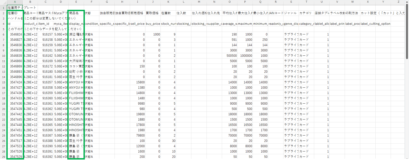
Task: Click product name cell '渡辺 曜&...' in row 6
Action: coord(76,34)
